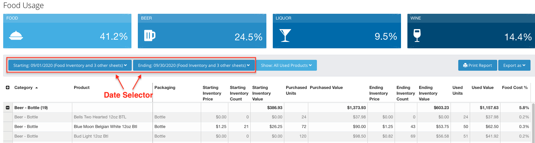Click Bud Light purchased units 120
This screenshot has width=535, height=143.
[303, 136]
